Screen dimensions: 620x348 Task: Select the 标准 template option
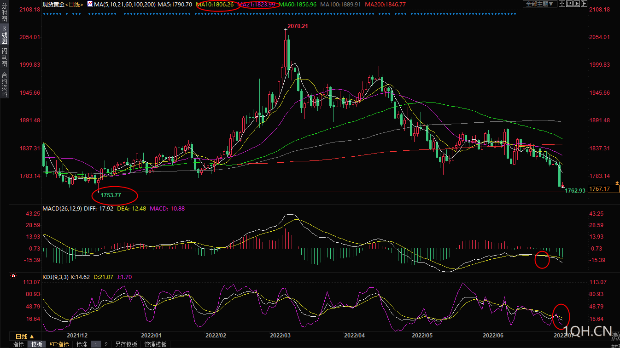tap(82, 344)
